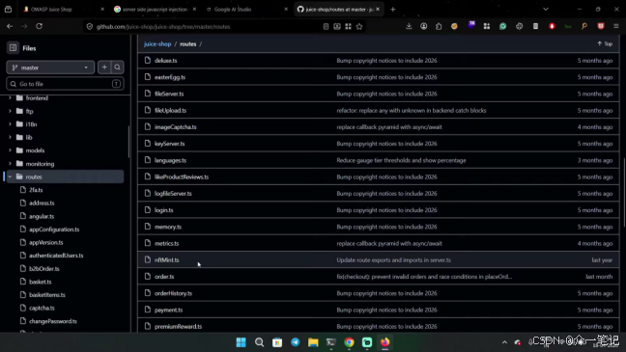Click the fileUpload.ts refactor commit message
626x352 pixels.
click(x=412, y=111)
